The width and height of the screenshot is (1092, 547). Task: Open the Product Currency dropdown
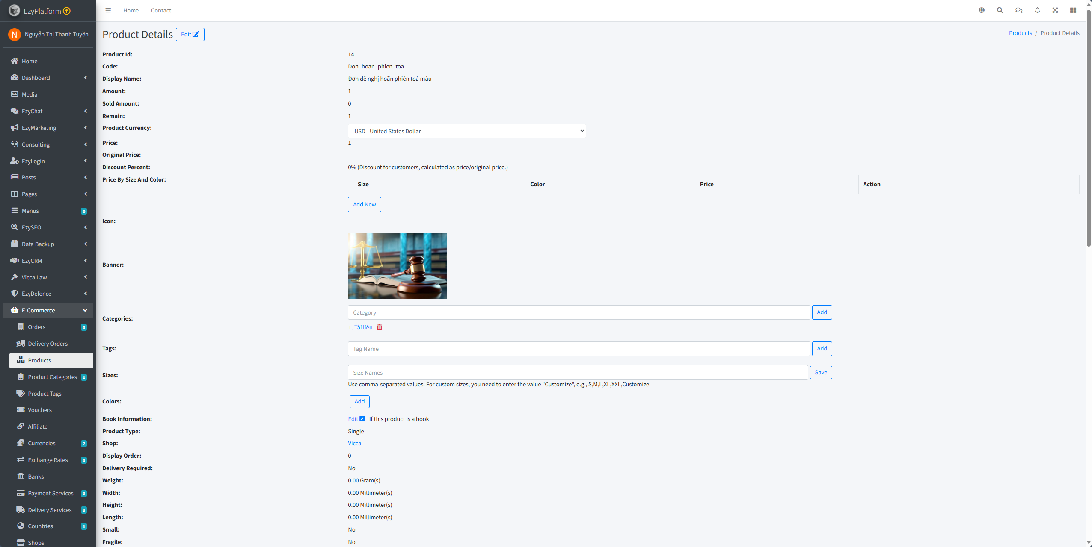[x=466, y=131]
